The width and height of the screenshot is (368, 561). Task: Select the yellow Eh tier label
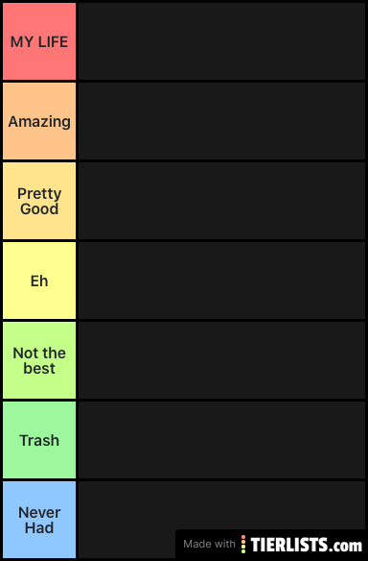click(39, 280)
